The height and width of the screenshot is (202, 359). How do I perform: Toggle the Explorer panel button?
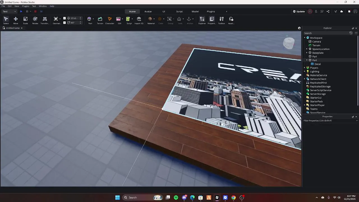click(202, 20)
